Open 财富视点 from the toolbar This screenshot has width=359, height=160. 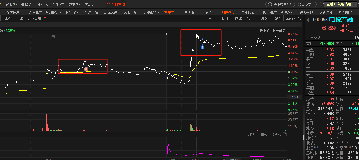coord(228,12)
